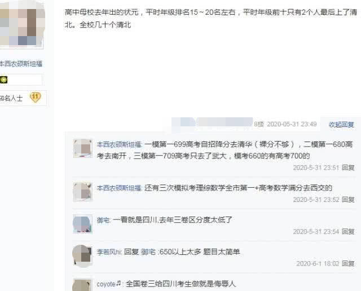The height and width of the screenshot is (291, 361).
Task: Click the mentioned 御宅 link in 李若风hi's reply
Action: (x=148, y=252)
